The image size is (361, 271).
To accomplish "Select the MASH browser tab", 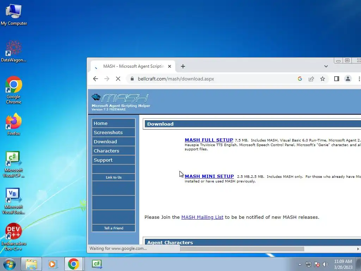I will [133, 66].
